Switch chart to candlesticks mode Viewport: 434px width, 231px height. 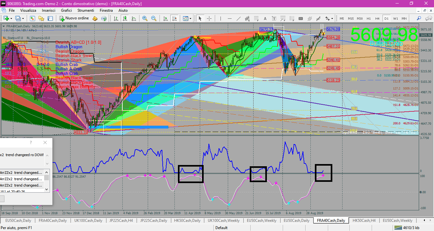coord(125,18)
